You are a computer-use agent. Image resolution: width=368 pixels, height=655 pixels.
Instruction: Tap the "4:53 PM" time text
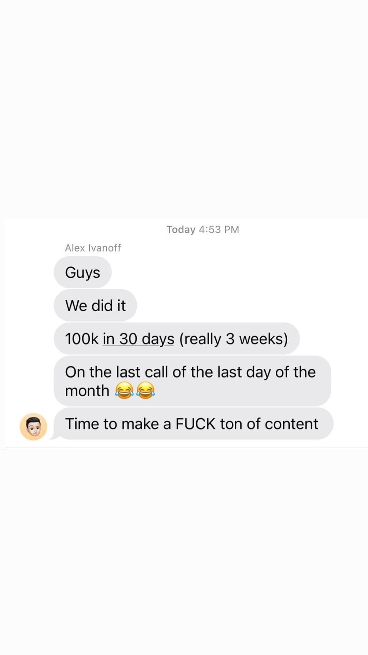tap(219, 229)
